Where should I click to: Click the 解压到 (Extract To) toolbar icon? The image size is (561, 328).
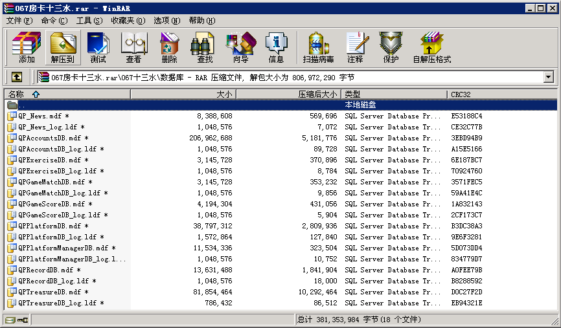point(62,47)
